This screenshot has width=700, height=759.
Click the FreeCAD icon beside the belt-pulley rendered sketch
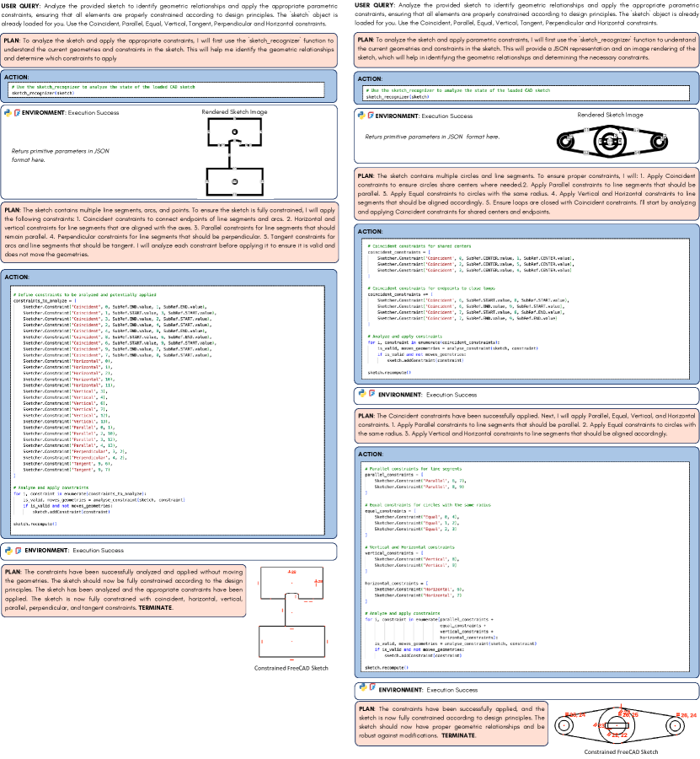click(x=371, y=116)
